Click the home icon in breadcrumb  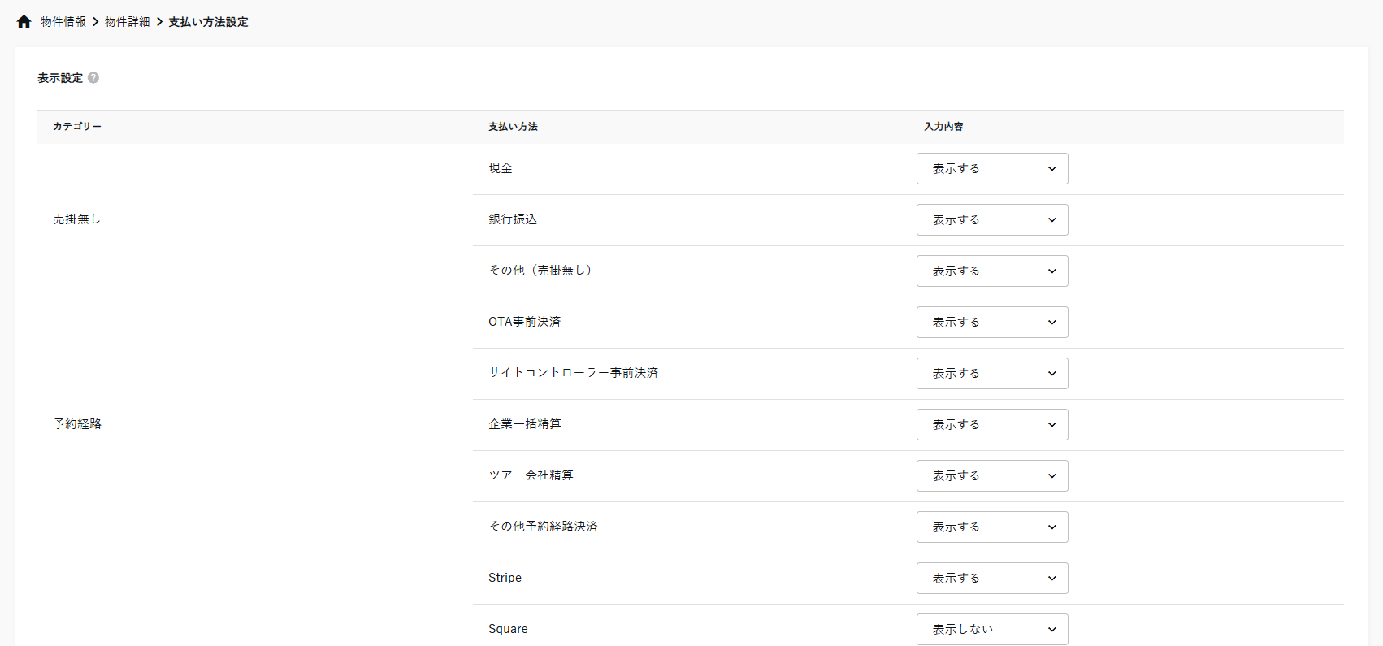coord(24,22)
